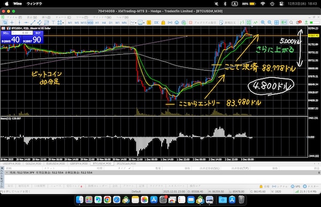Viewport: 321px width, 207px height.
Task: Choose the trendline drawing tool
Action: pyautogui.click(x=33, y=22)
